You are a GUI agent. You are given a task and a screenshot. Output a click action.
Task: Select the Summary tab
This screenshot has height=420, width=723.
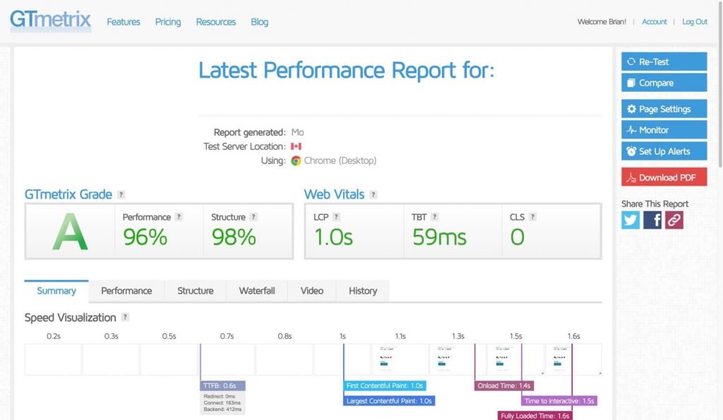56,291
